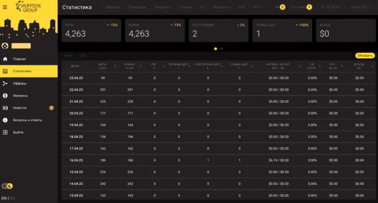The image size is (378, 203).
Task: Click the Офферы branching icon
Action: point(5,84)
